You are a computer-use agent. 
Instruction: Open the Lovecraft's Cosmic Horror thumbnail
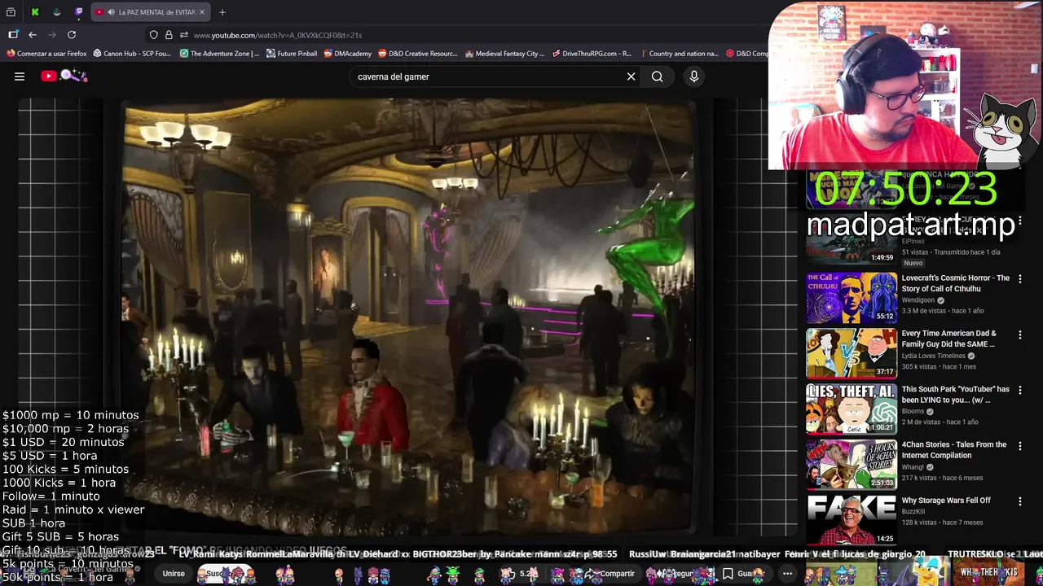pos(852,298)
